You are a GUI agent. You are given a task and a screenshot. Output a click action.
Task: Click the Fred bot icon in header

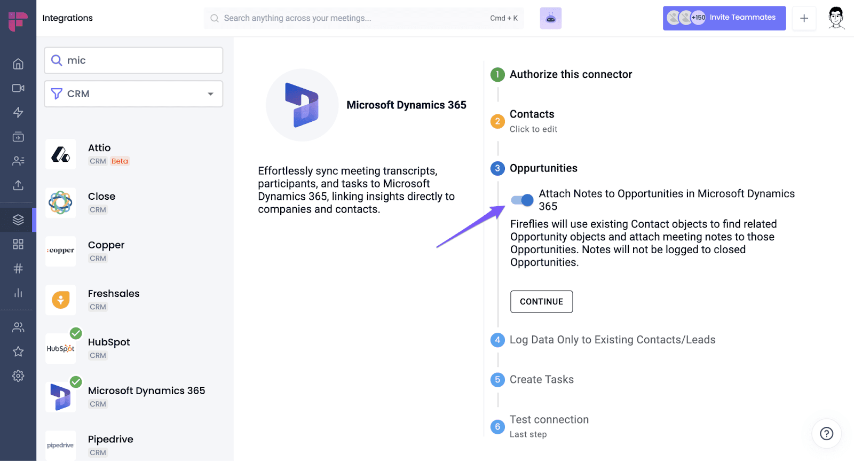(551, 18)
